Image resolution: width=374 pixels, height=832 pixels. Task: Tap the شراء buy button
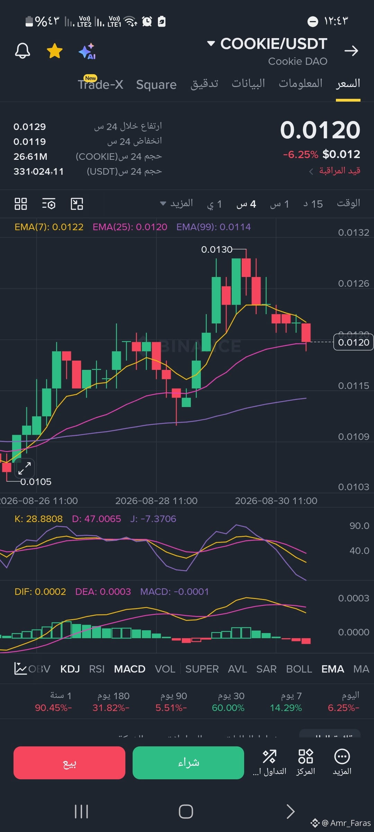(x=188, y=763)
